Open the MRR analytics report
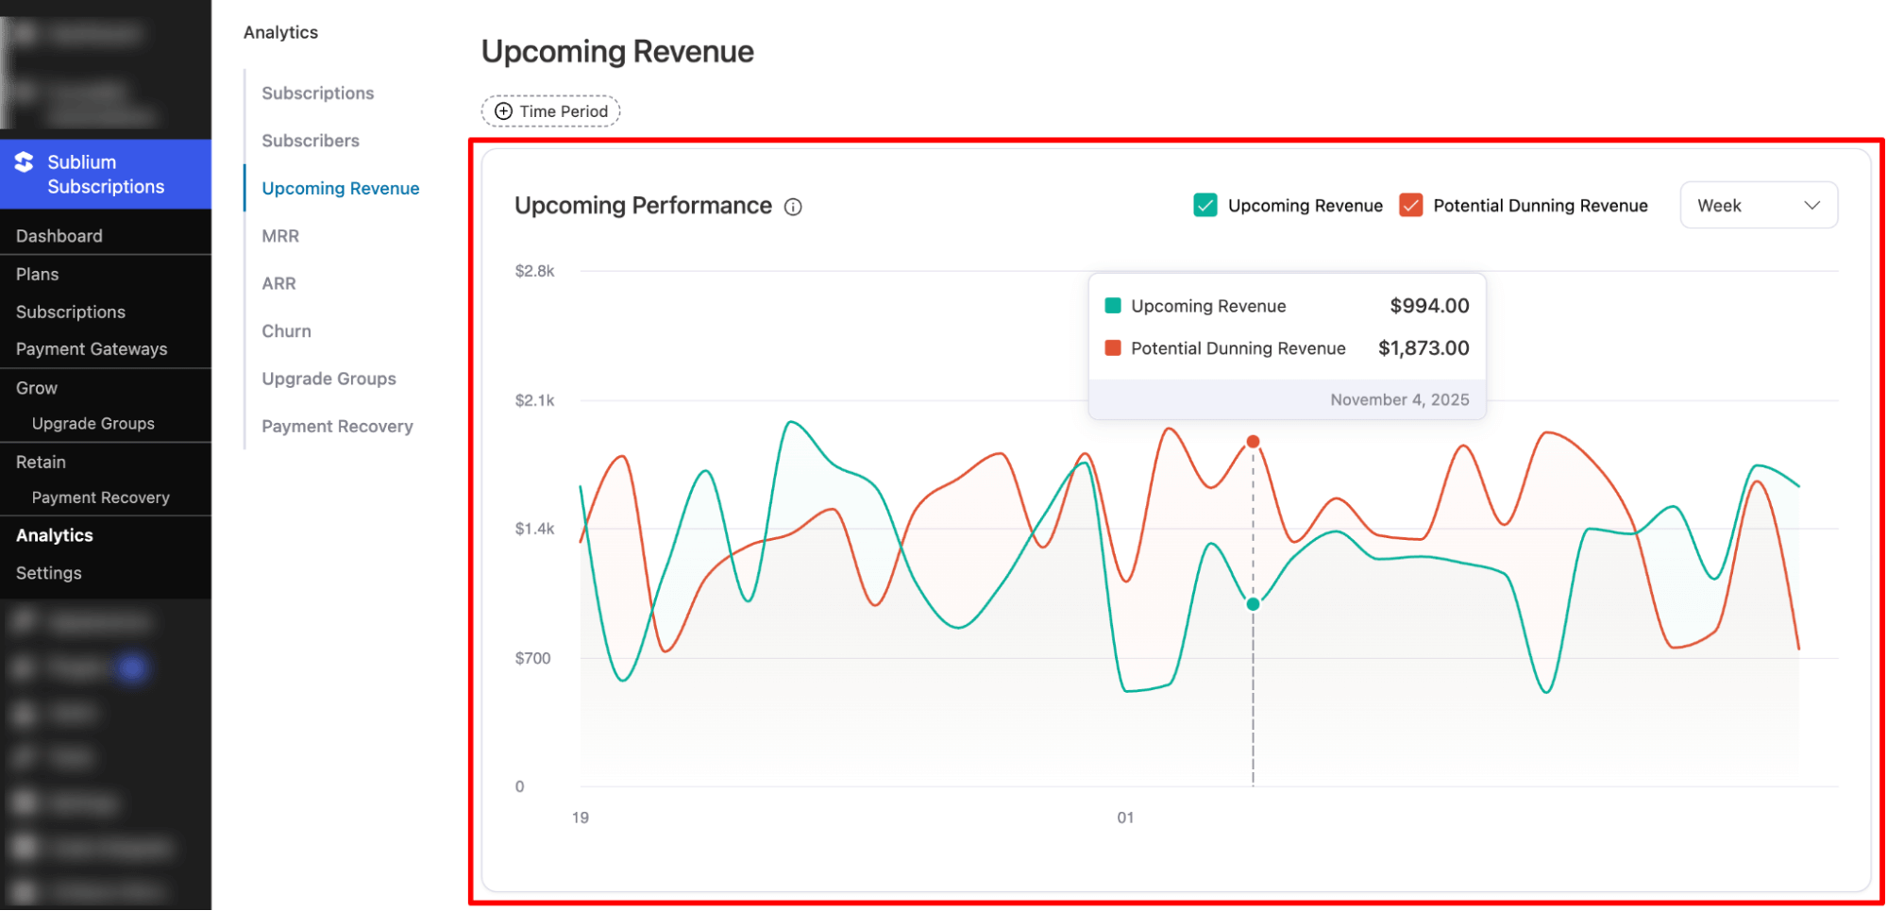This screenshot has height=911, width=1887. (279, 235)
